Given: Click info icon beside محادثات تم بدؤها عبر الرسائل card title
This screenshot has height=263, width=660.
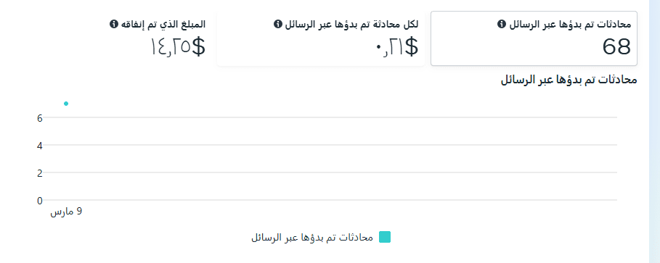Looking at the screenshot, I should 501,25.
